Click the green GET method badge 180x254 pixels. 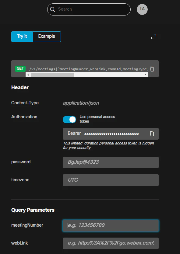click(x=20, y=69)
